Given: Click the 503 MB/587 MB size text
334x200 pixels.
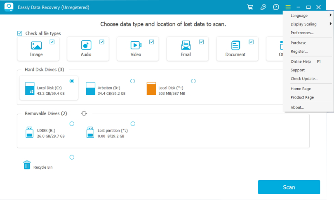Looking at the screenshot, I should coord(172,94).
